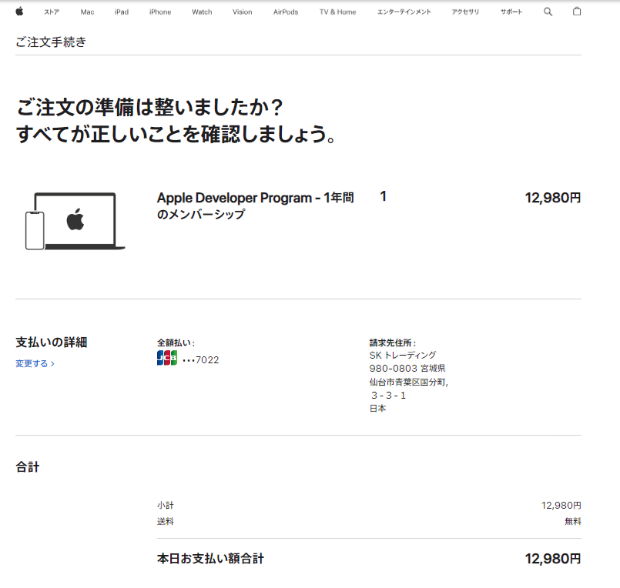620x588 pixels.
Task: Select Vision in the navigation bar
Action: (242, 12)
